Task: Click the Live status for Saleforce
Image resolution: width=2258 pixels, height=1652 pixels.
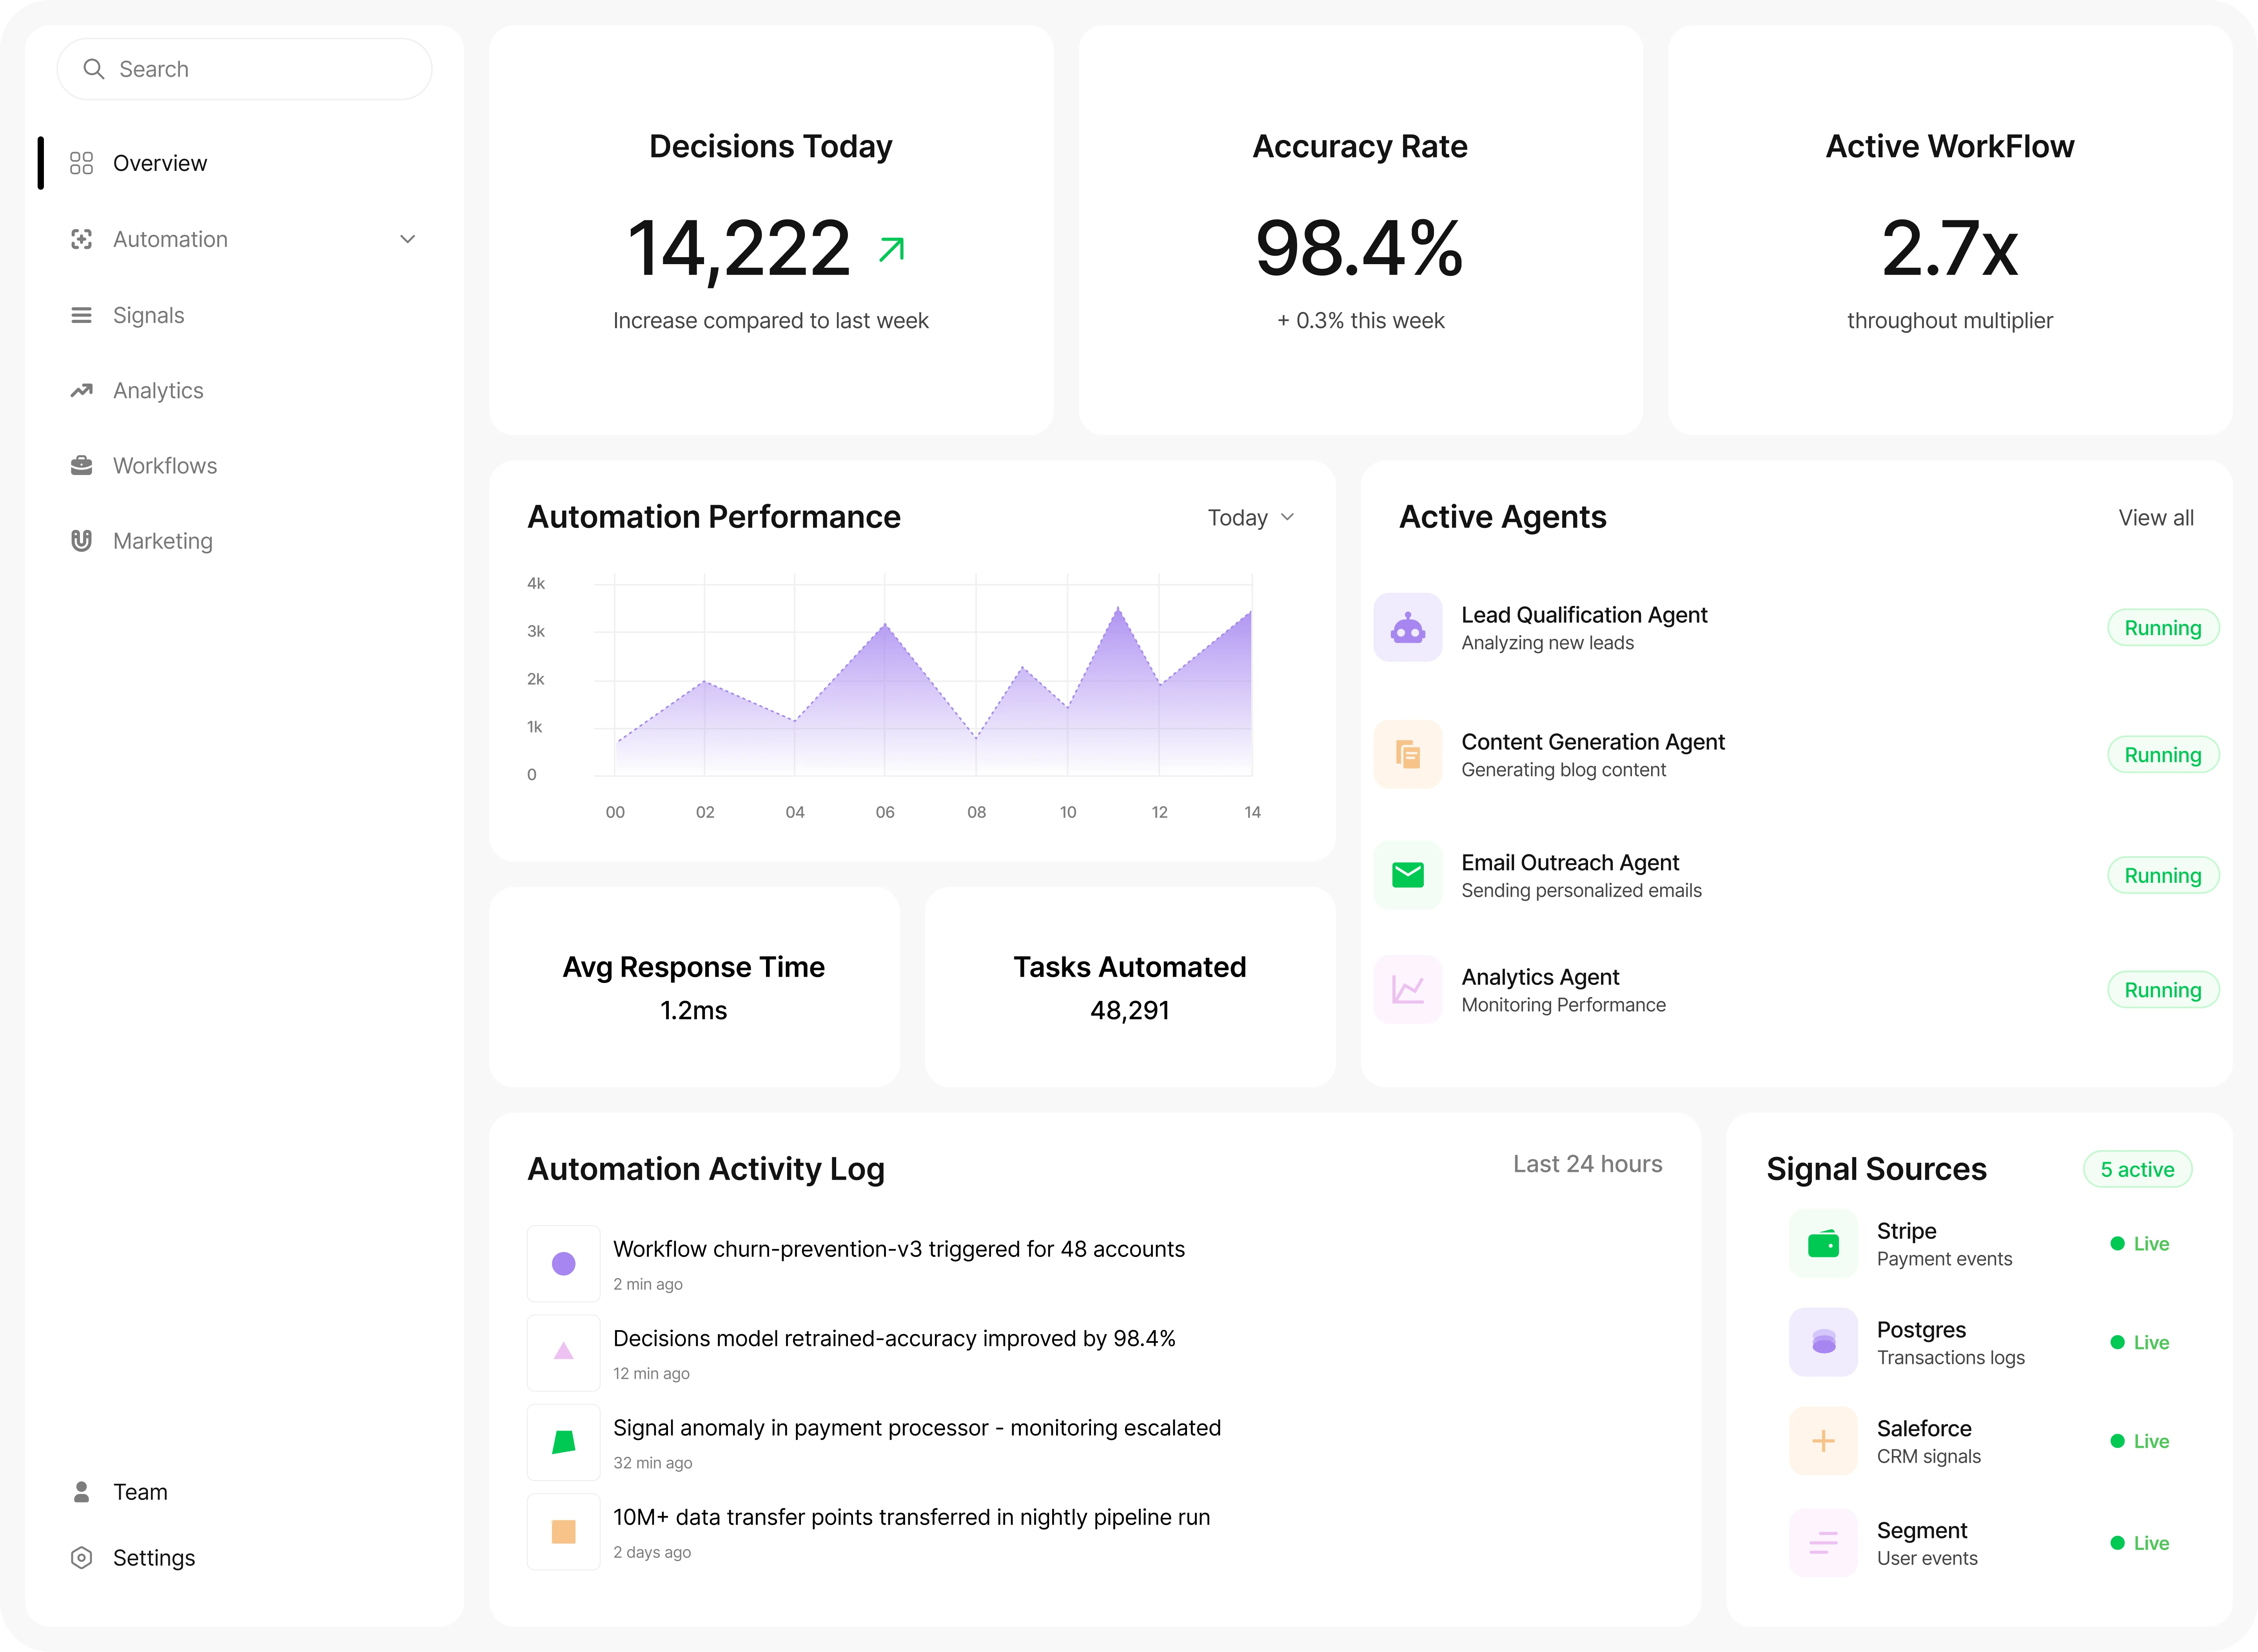Action: pos(2140,1441)
